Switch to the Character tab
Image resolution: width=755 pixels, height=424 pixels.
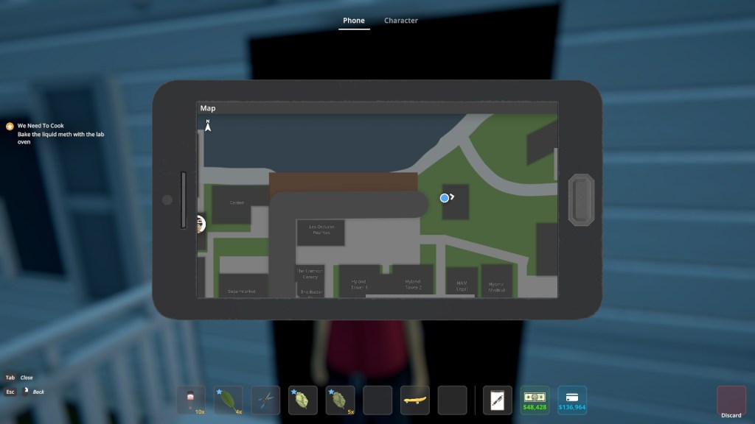[x=400, y=21]
